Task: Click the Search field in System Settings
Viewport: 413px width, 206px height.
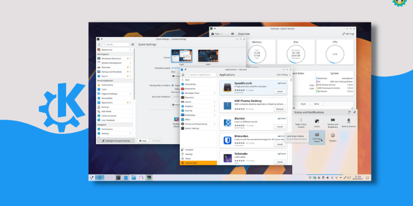Action: click(116, 44)
